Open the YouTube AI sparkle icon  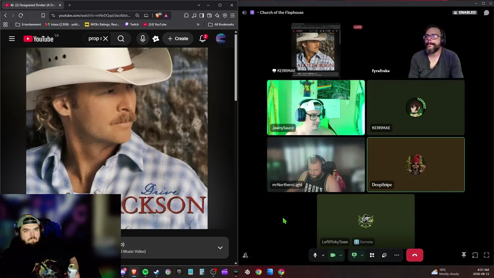(x=156, y=39)
